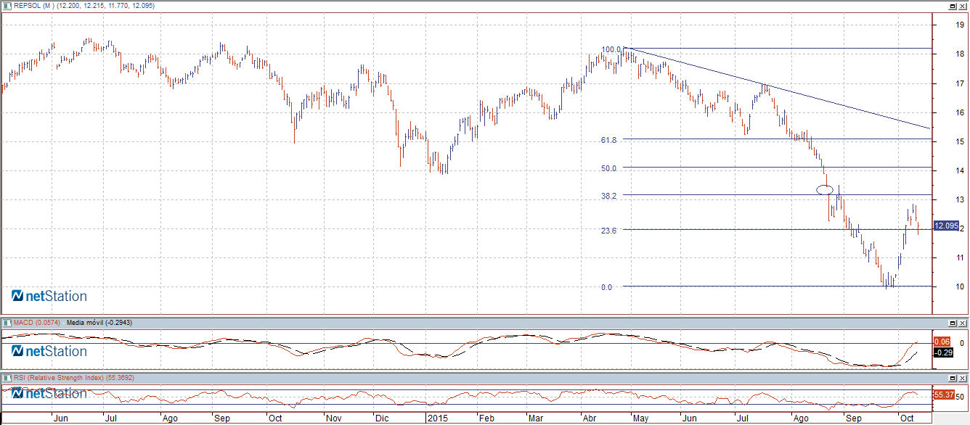
Task: Close the RSI indicator panel
Action: pos(962,378)
